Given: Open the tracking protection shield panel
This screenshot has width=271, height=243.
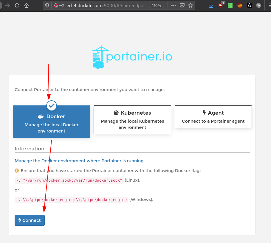Looking at the screenshot, I should 47,6.
